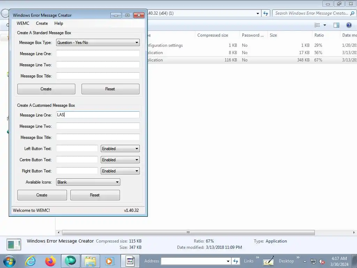Click the Explorer search magnifier icon
Viewport: 357px width, 268px height.
coord(352,13)
